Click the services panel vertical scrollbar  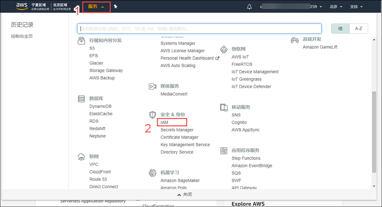coord(374,132)
